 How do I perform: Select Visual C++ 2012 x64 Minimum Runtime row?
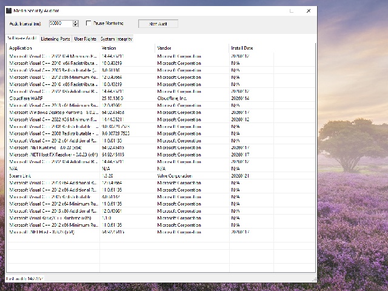click(161, 204)
